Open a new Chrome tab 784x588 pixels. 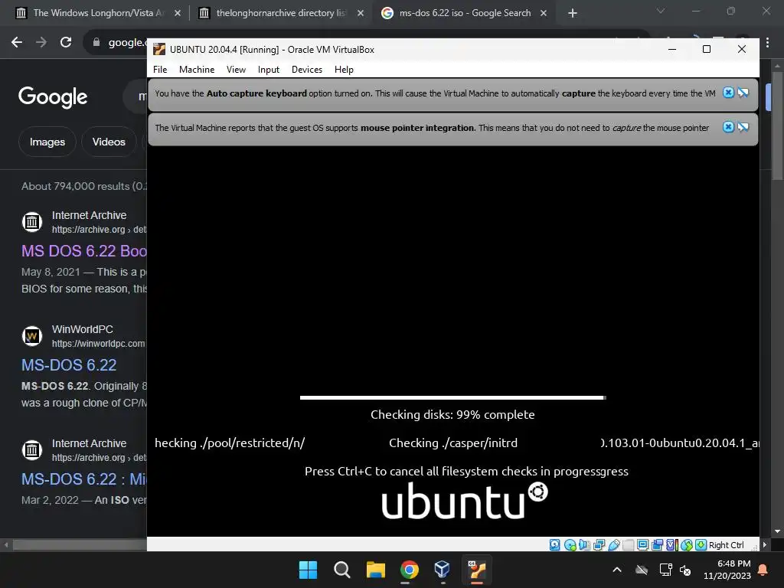click(x=573, y=13)
